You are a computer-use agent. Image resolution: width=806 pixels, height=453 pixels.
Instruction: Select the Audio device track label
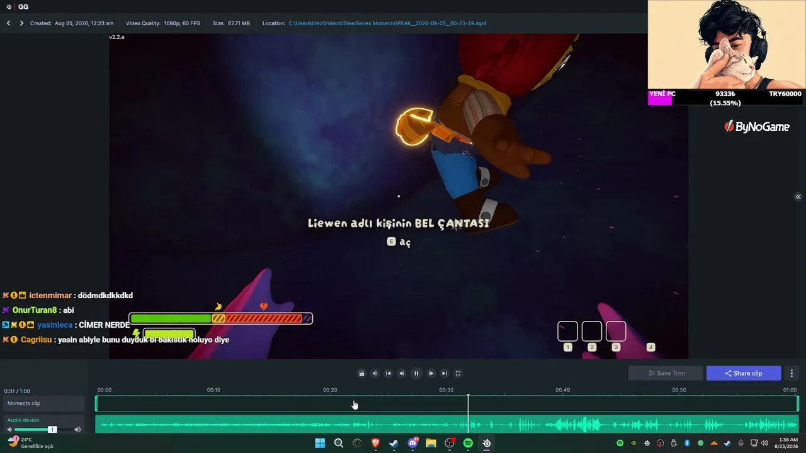(23, 420)
